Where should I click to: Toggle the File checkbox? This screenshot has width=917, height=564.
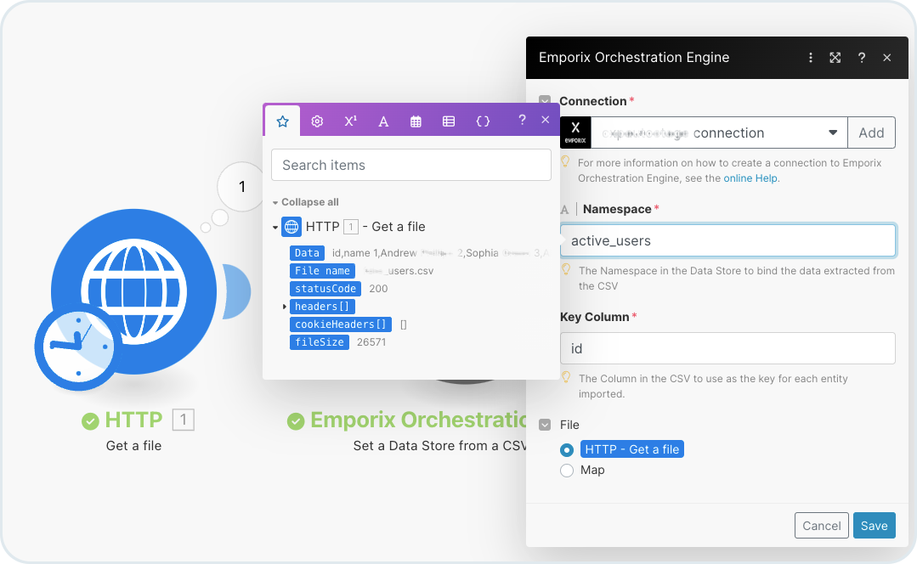tap(545, 424)
